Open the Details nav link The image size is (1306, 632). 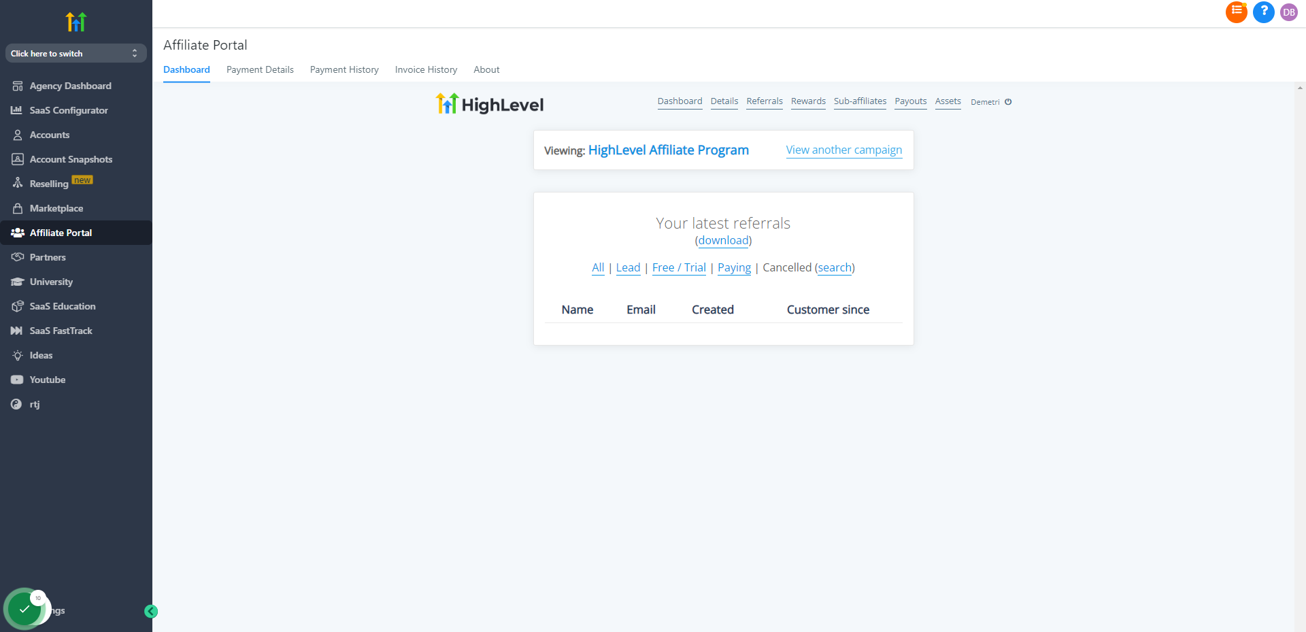[x=724, y=101]
